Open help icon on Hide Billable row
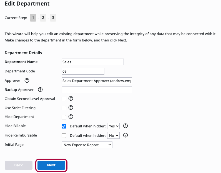This screenshot has height=173, width=221. click(x=125, y=126)
